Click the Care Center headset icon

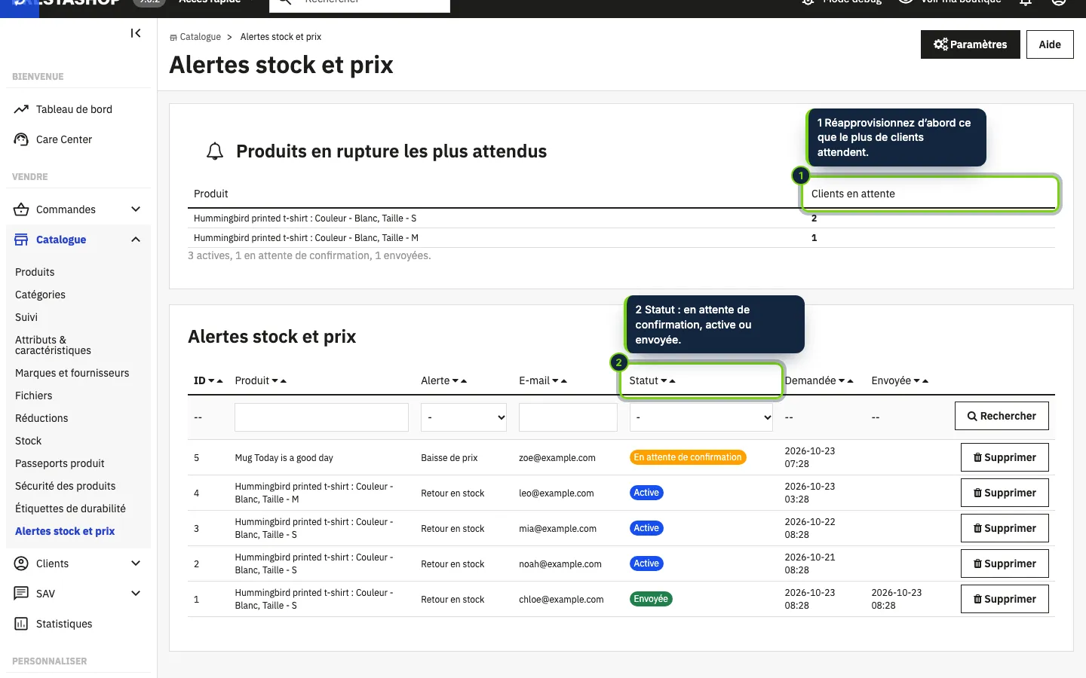click(21, 139)
